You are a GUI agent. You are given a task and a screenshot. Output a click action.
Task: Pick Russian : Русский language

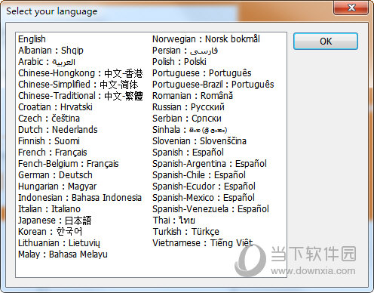(189, 107)
